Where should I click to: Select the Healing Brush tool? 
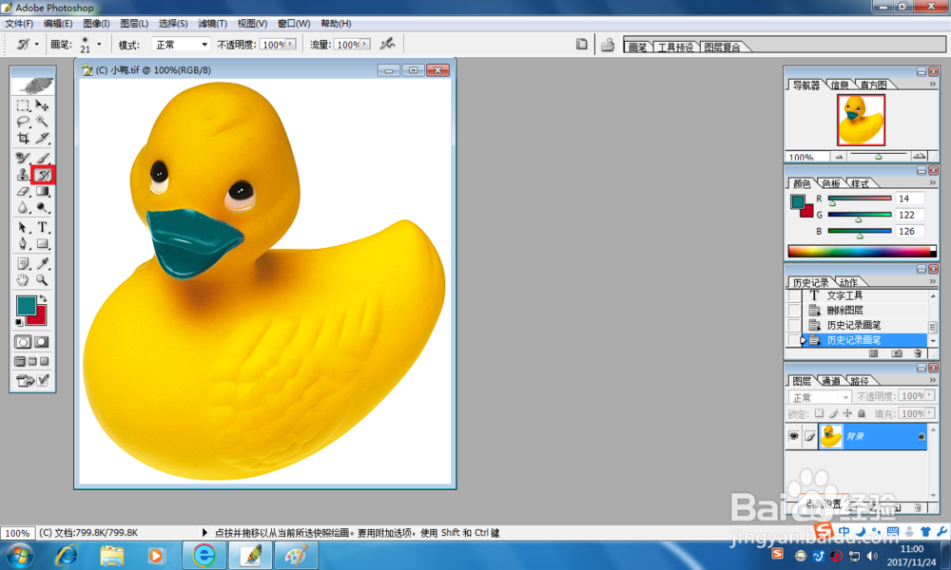coord(23,158)
